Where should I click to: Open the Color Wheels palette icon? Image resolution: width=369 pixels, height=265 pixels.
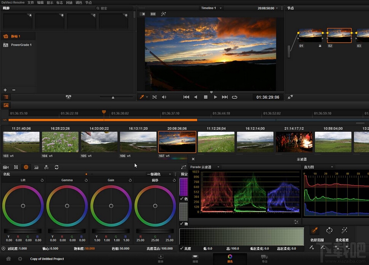coord(26,167)
